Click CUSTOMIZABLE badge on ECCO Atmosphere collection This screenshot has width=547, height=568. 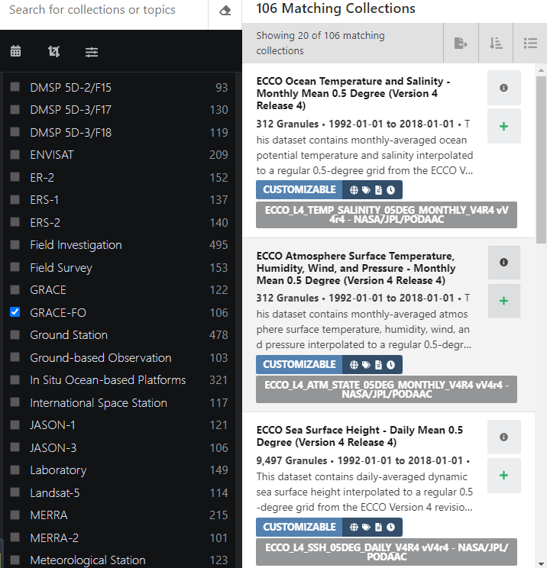tap(299, 364)
